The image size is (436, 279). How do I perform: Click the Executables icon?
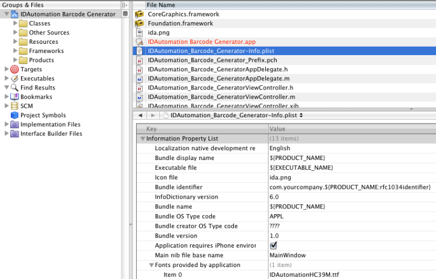point(14,79)
